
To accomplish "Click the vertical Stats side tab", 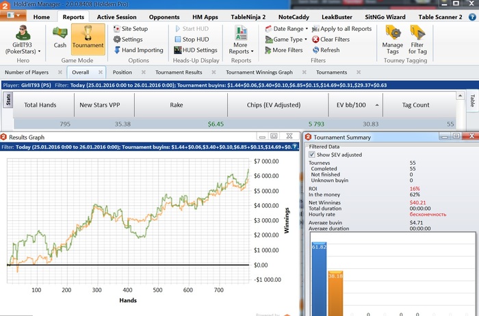I will tap(8, 100).
